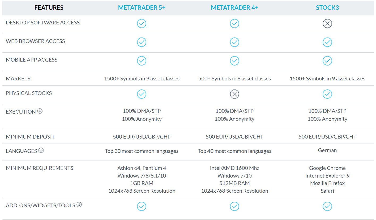Viewport: 376px width, 220px height.
Task: Select the Minimum Deposit row label
Action: (x=30, y=137)
